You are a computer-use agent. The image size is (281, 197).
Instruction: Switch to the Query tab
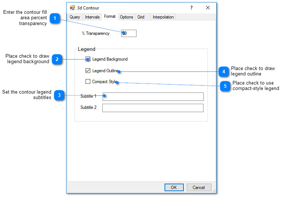75,17
